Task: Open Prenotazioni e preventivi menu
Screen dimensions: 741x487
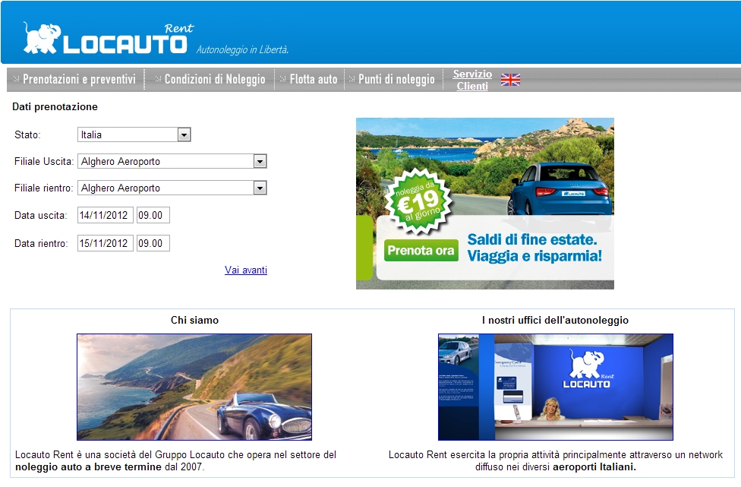Action: tap(78, 80)
